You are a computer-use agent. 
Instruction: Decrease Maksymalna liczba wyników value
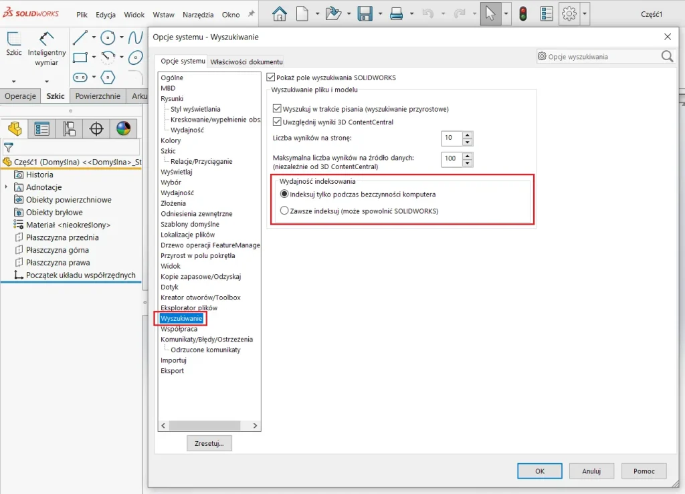[468, 163]
